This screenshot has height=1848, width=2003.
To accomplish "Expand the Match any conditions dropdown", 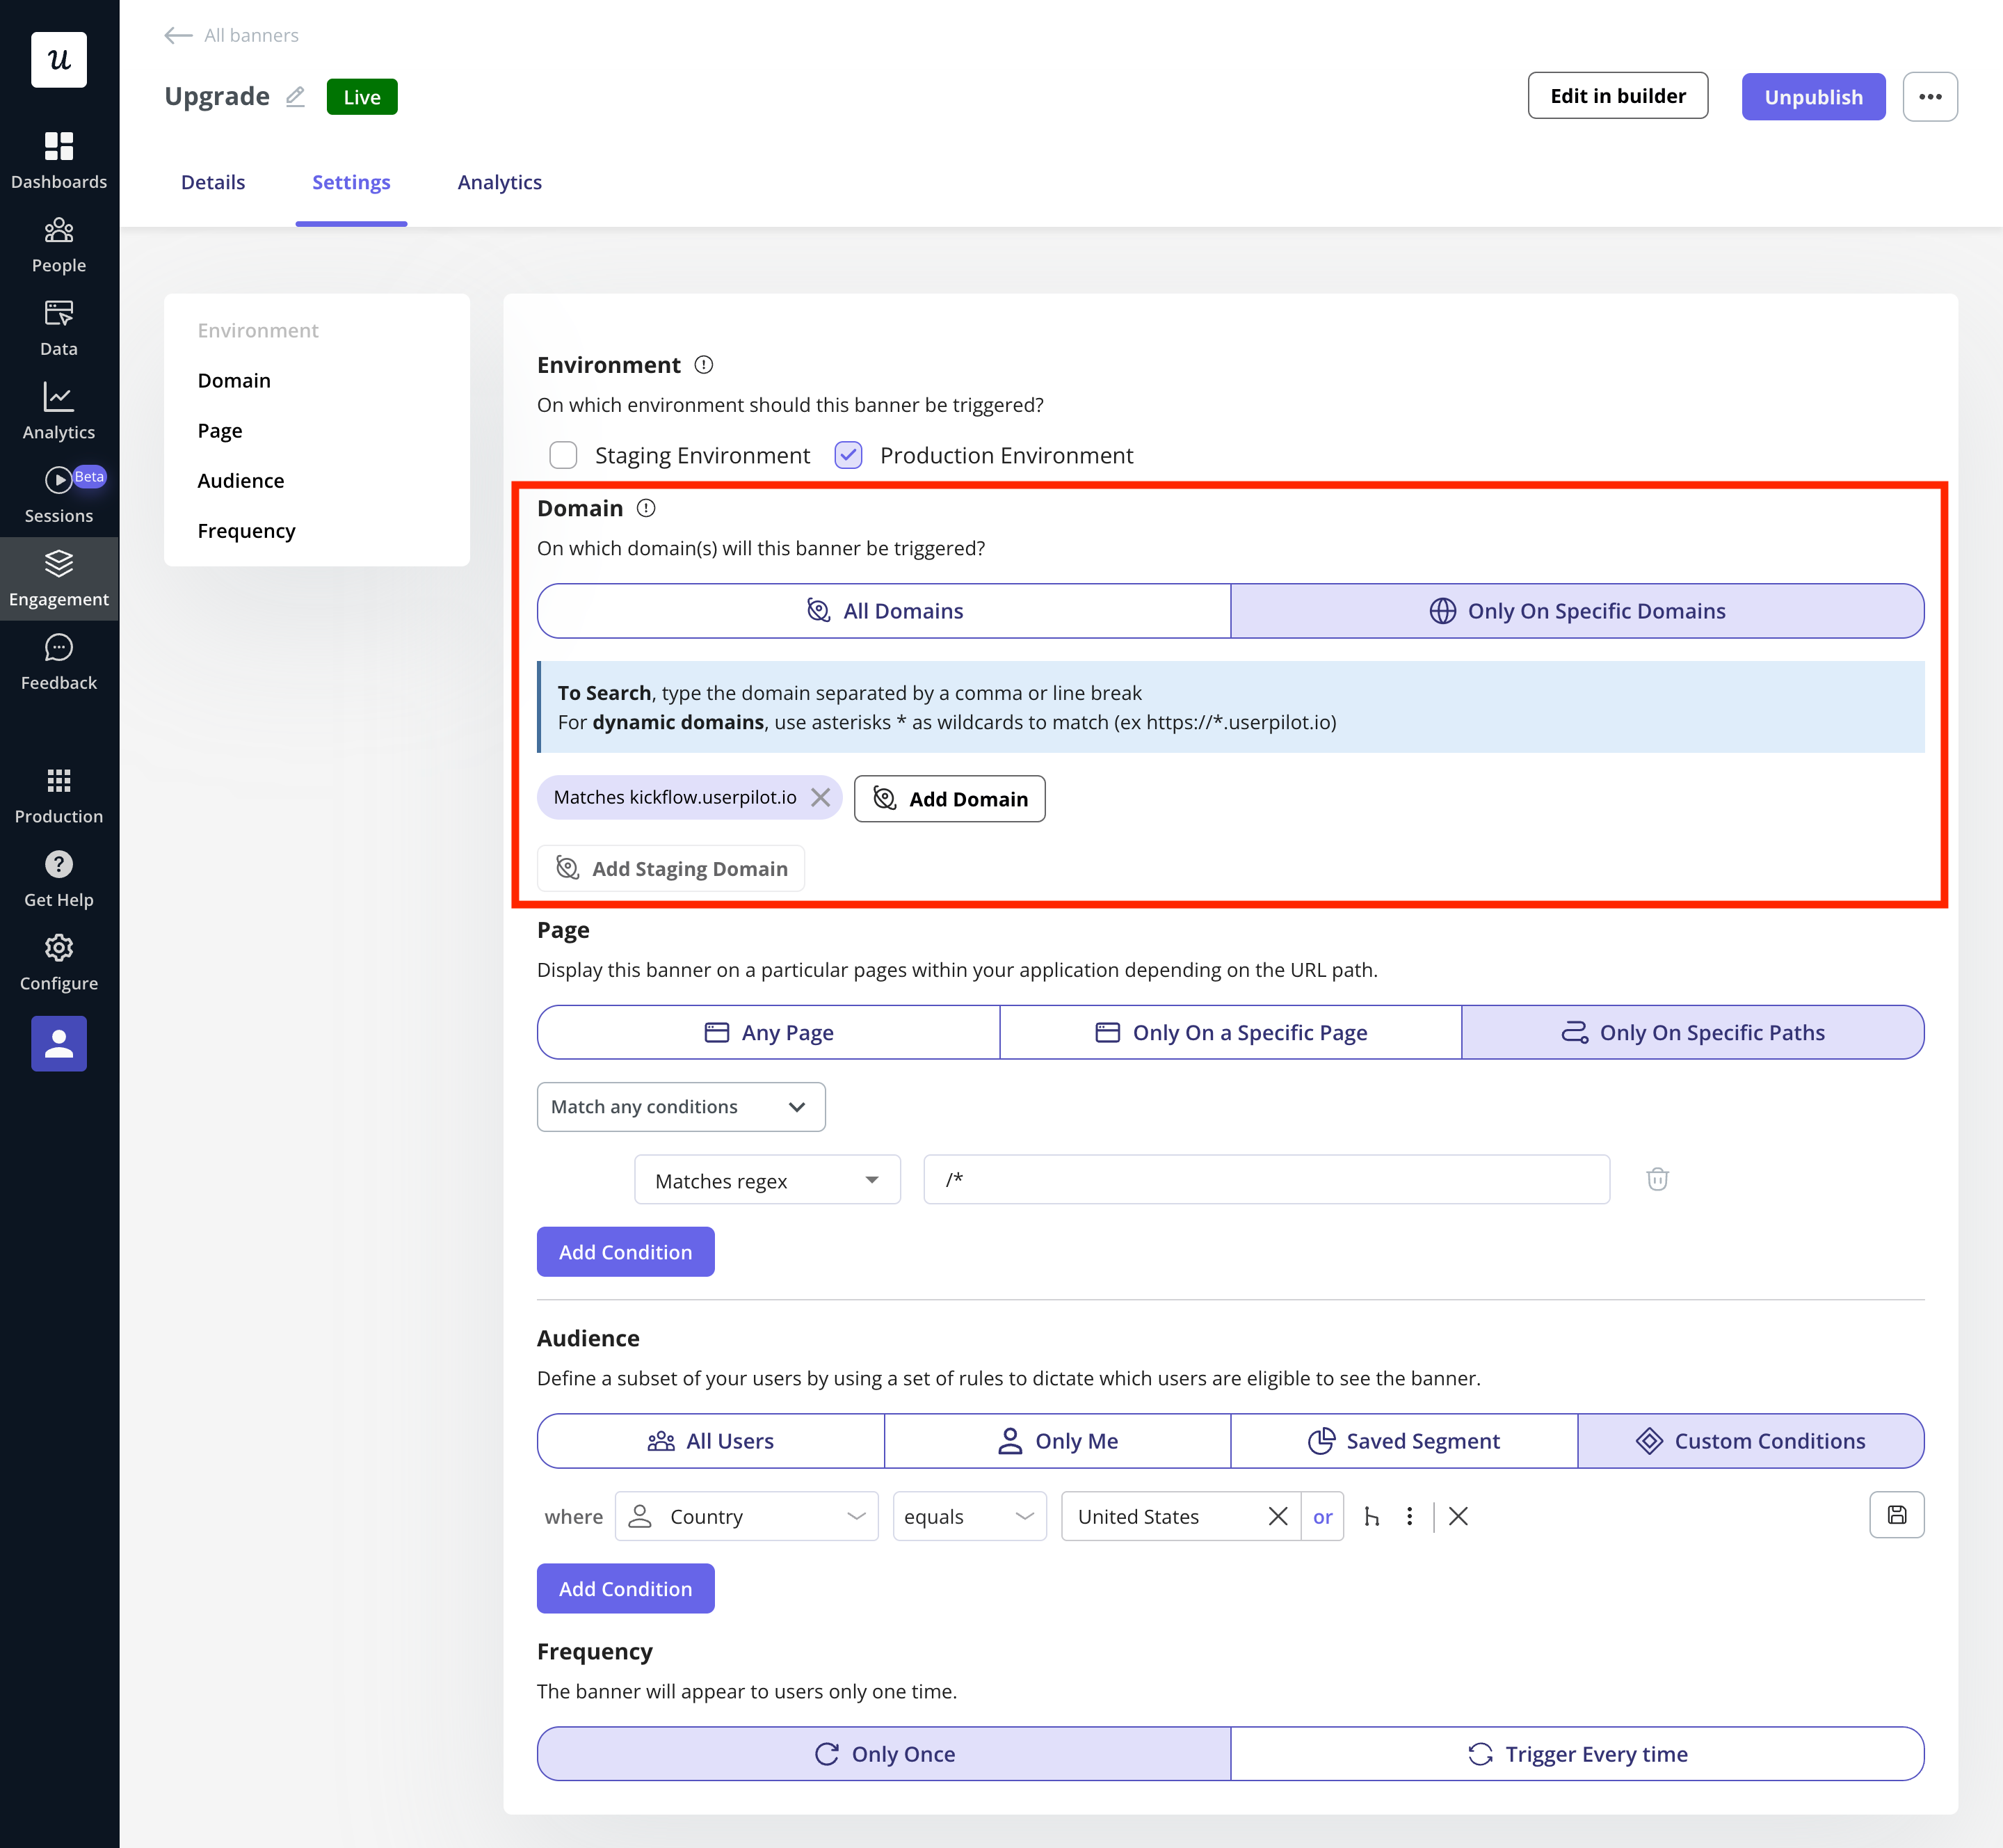I will (681, 1107).
